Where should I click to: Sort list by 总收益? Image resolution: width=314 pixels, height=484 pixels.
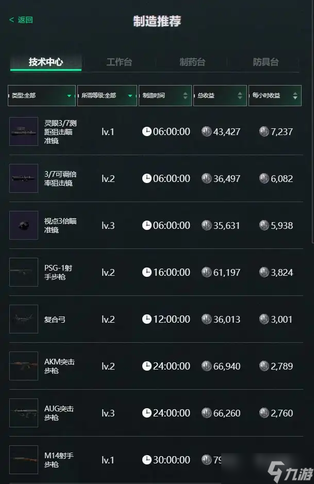[x=220, y=95]
